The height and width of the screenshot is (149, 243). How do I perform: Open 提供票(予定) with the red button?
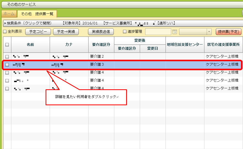click(x=228, y=32)
